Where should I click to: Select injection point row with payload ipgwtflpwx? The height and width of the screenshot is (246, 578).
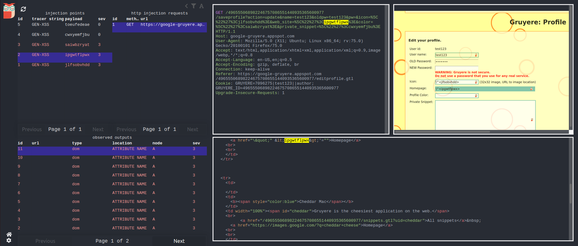(65, 58)
